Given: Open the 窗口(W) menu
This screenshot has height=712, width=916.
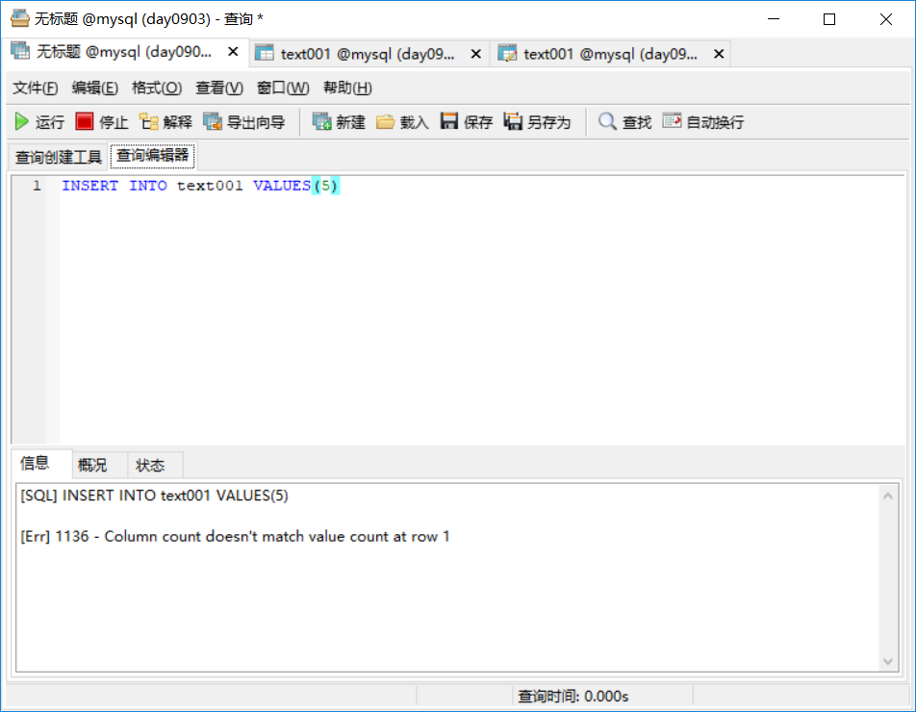Looking at the screenshot, I should pos(283,88).
